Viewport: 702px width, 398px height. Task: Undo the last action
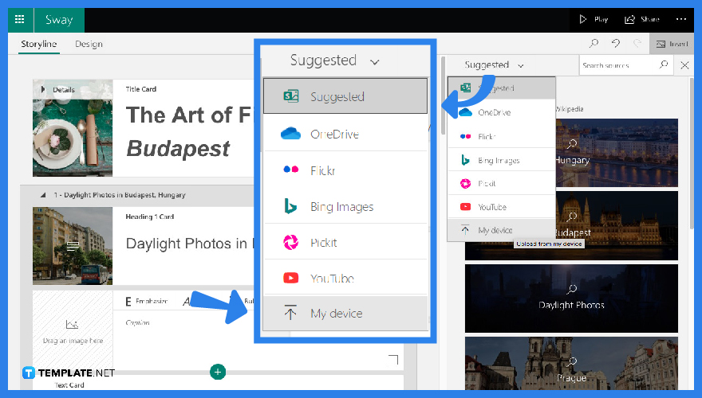coord(616,43)
